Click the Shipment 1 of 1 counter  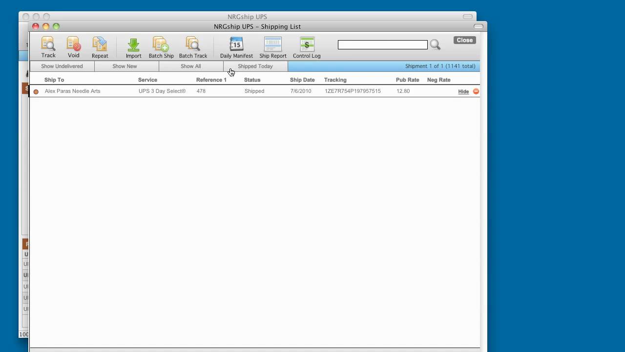(440, 66)
